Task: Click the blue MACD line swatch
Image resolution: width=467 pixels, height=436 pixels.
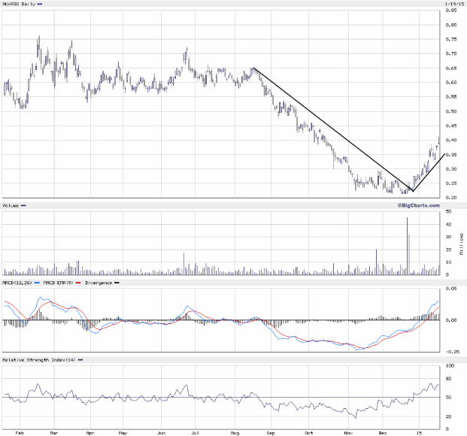Action: click(38, 283)
